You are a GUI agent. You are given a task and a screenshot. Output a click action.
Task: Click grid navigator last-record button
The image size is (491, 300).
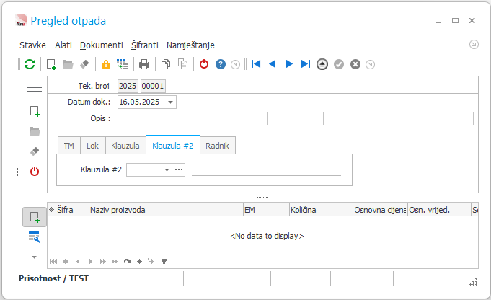(x=115, y=261)
